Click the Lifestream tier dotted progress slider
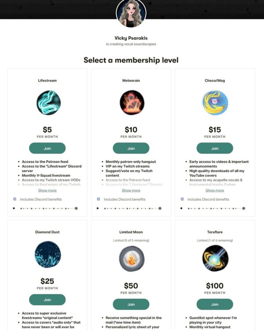 click(x=45, y=208)
